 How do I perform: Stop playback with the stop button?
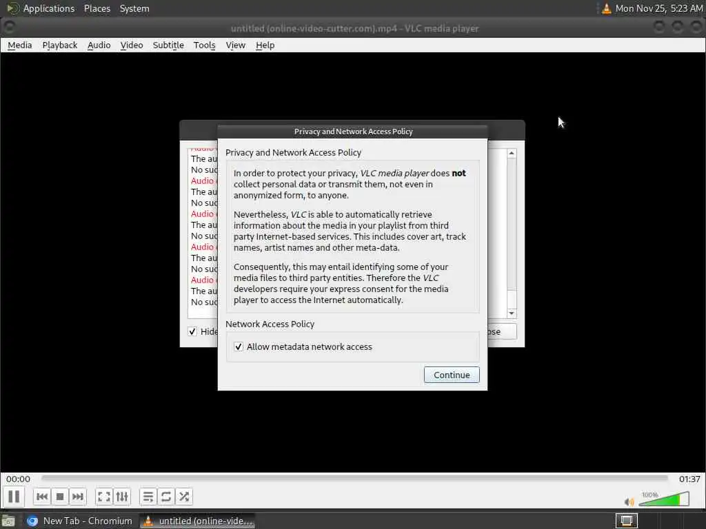click(60, 497)
